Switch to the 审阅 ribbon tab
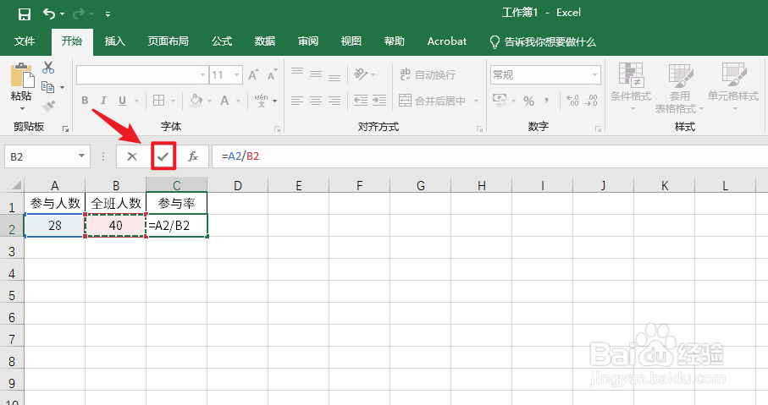The height and width of the screenshot is (405, 768). (x=308, y=41)
